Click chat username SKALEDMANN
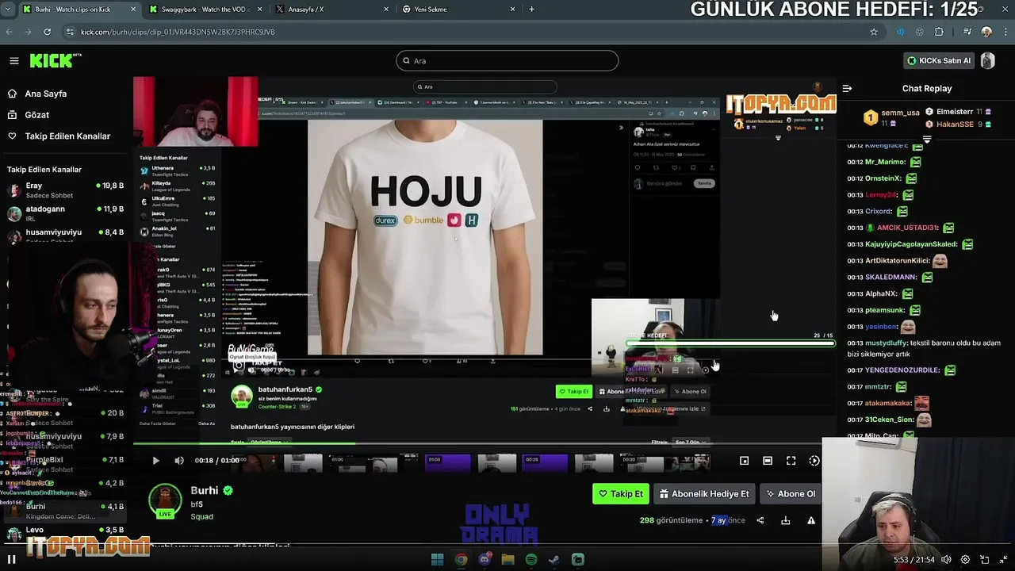The height and width of the screenshot is (571, 1015). point(891,278)
